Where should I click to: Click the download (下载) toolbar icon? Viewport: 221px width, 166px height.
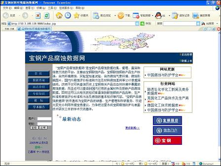pyautogui.click(x=121, y=15)
